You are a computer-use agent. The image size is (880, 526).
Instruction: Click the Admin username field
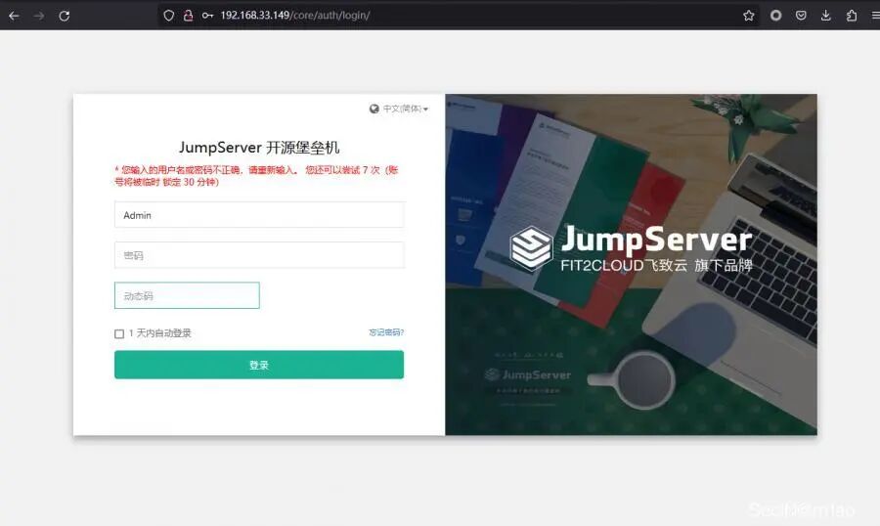click(x=259, y=215)
